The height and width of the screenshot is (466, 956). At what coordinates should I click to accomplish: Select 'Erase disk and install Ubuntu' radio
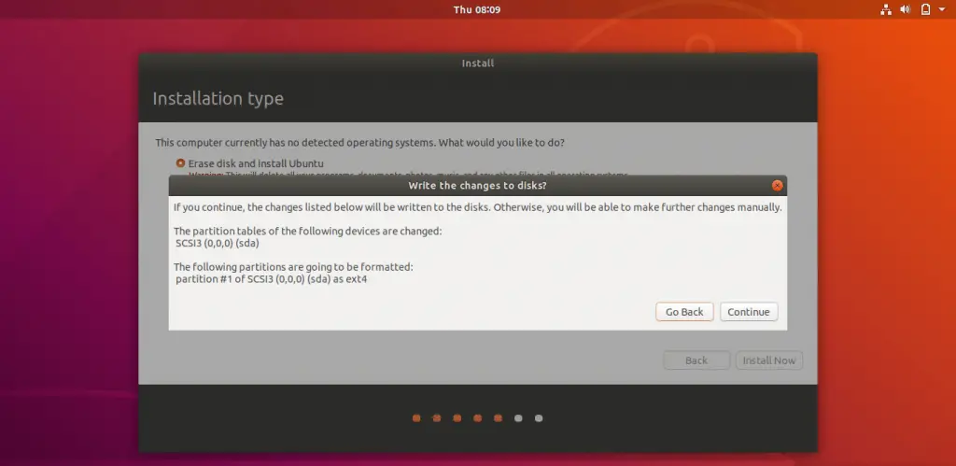180,163
